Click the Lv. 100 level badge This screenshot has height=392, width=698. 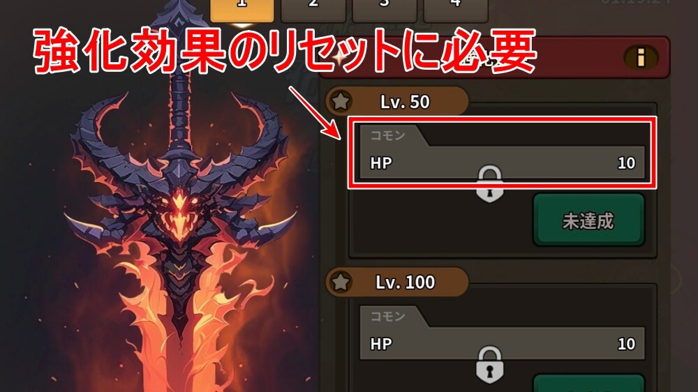point(397,282)
